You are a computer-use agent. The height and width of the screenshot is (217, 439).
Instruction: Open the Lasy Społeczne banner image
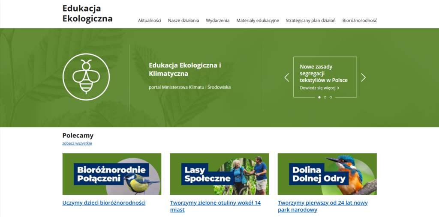tap(219, 174)
